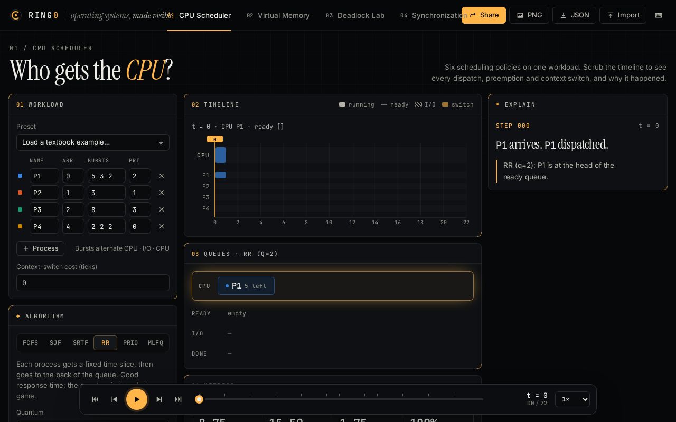Image resolution: width=676 pixels, height=422 pixels.
Task: Click the P1 bar in the CPU timeline row
Action: tap(221, 155)
